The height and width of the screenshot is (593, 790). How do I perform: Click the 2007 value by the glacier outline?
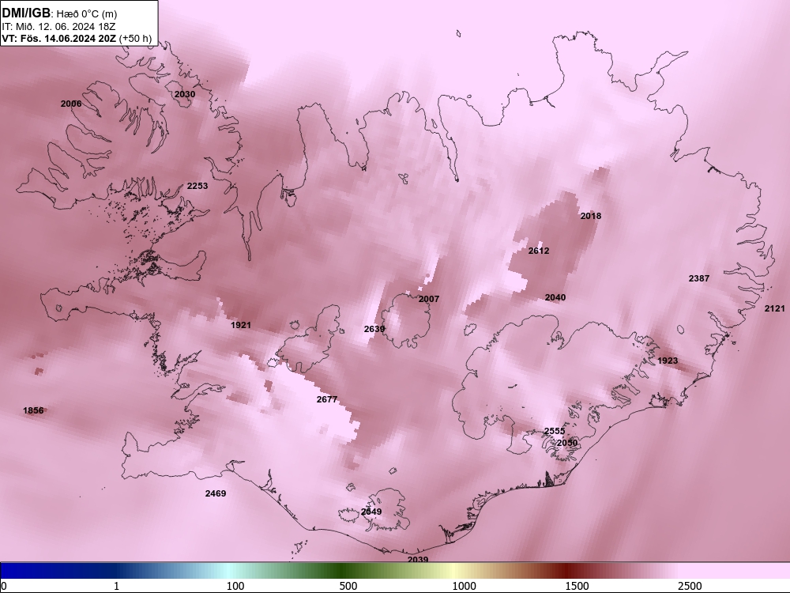pyautogui.click(x=429, y=299)
